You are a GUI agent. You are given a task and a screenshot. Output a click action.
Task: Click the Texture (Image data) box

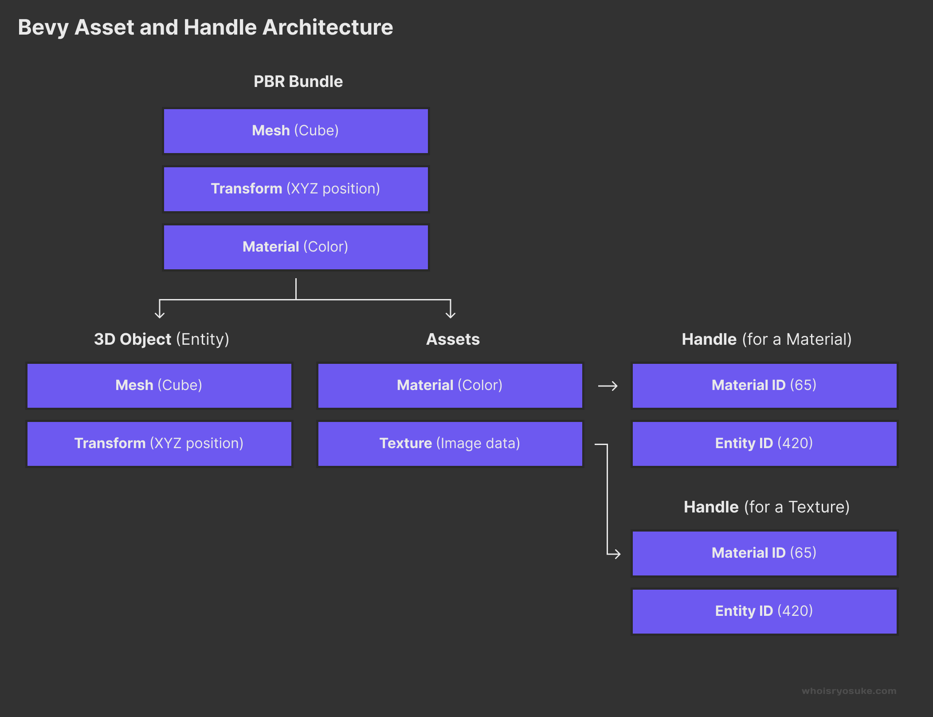(450, 443)
